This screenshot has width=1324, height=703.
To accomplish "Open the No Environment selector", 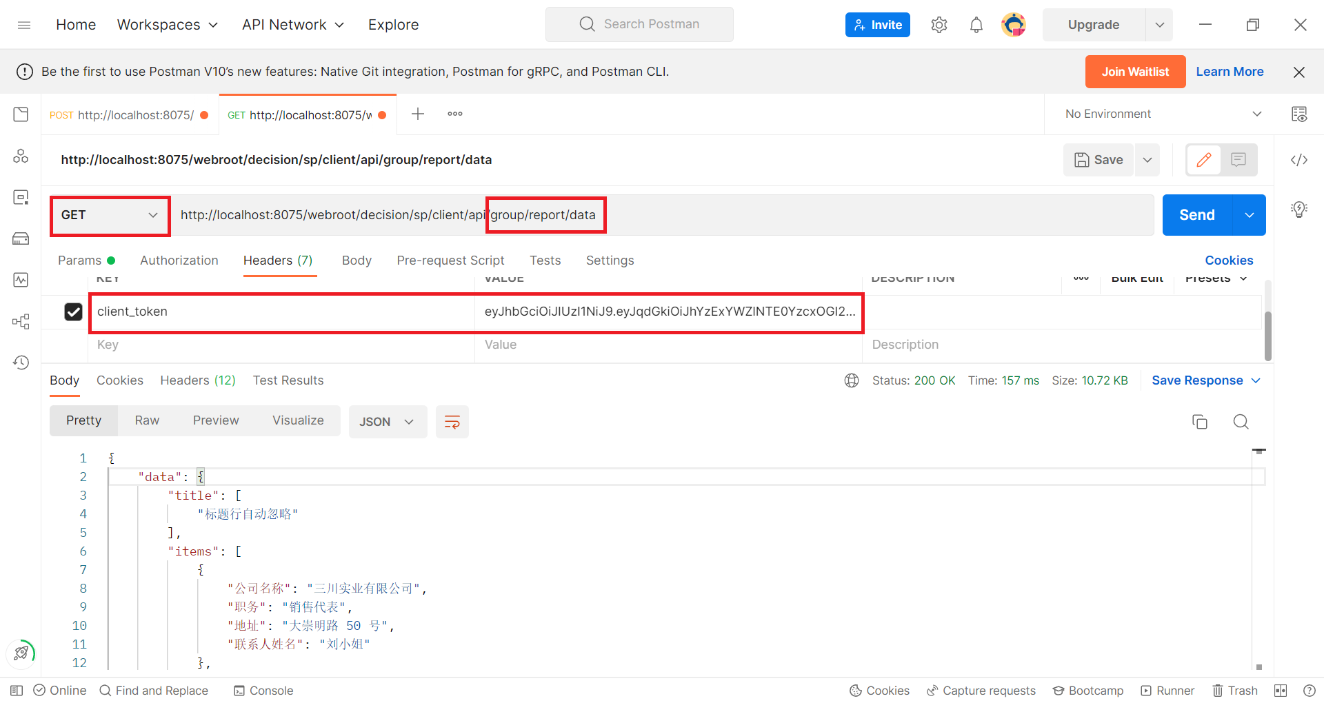I will click(1163, 114).
